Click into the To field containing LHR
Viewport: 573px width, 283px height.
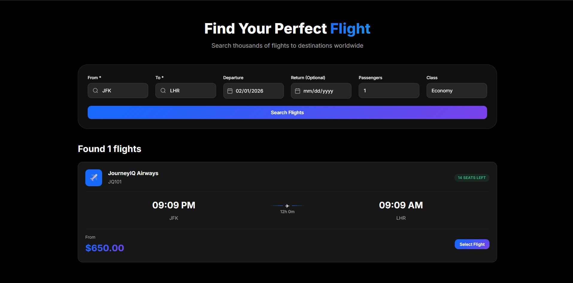[190, 91]
